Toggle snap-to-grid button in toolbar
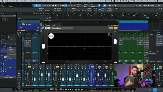The width and height of the screenshot is (163, 92). tap(99, 6)
